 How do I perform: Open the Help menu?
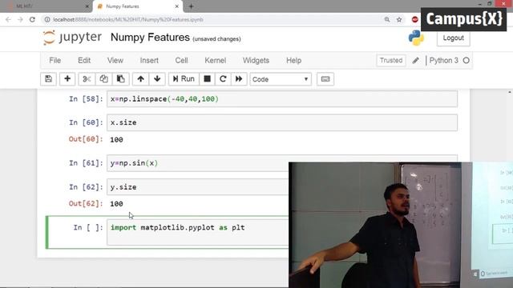coord(294,61)
